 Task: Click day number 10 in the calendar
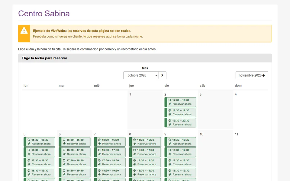(x=201, y=134)
